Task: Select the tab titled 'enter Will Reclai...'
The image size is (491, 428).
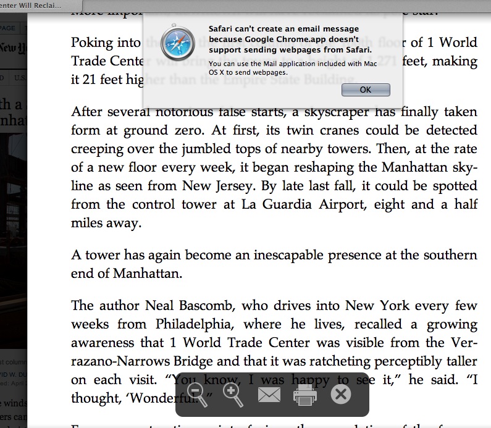Action: click(x=41, y=6)
